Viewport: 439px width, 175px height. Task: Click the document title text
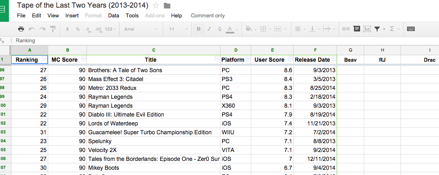[x=83, y=5]
